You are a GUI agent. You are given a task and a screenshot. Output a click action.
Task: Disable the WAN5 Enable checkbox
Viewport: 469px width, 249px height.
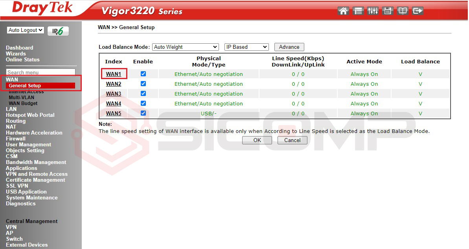click(x=143, y=113)
